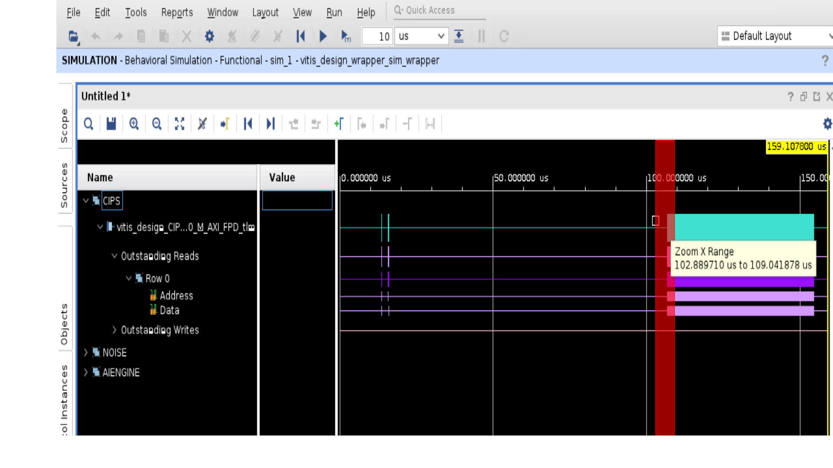Select the Address signal row
Image resolution: width=833 pixels, height=468 pixels.
click(176, 296)
